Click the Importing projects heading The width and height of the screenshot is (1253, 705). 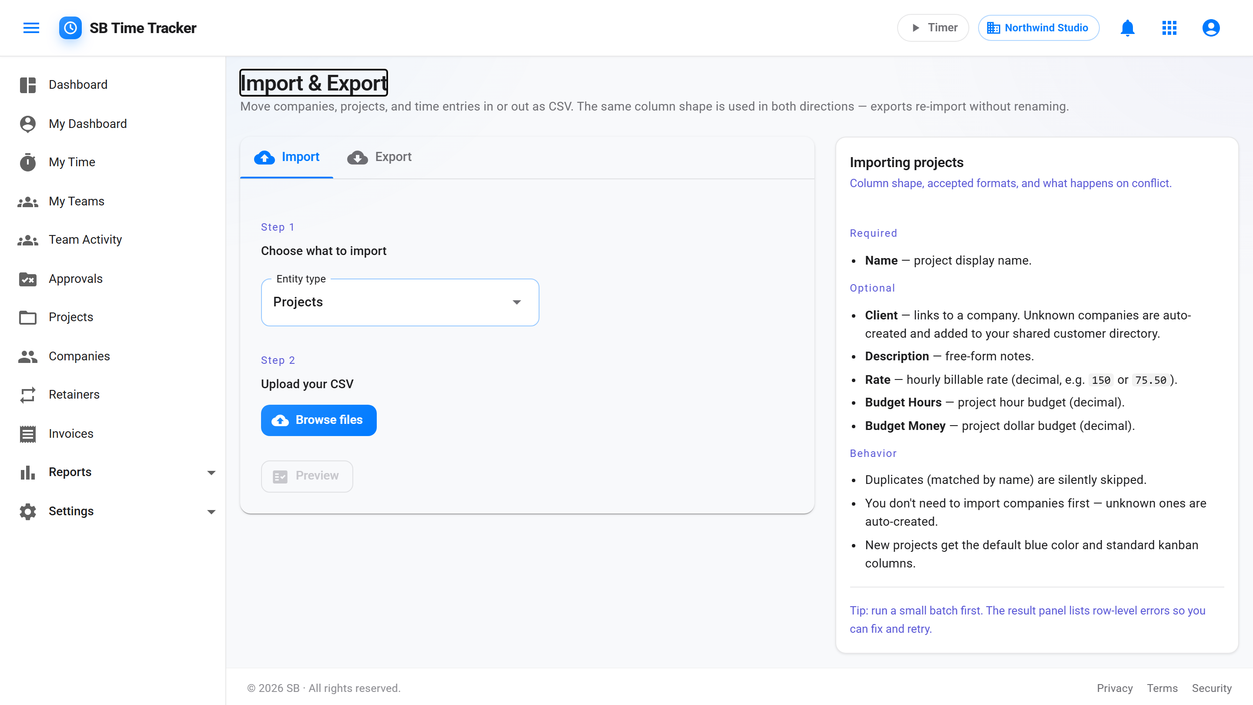[906, 162]
